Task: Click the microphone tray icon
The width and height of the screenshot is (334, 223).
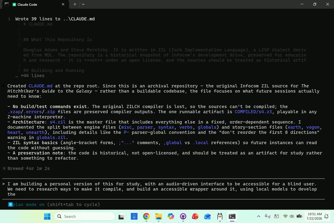Action: click(x=267, y=216)
